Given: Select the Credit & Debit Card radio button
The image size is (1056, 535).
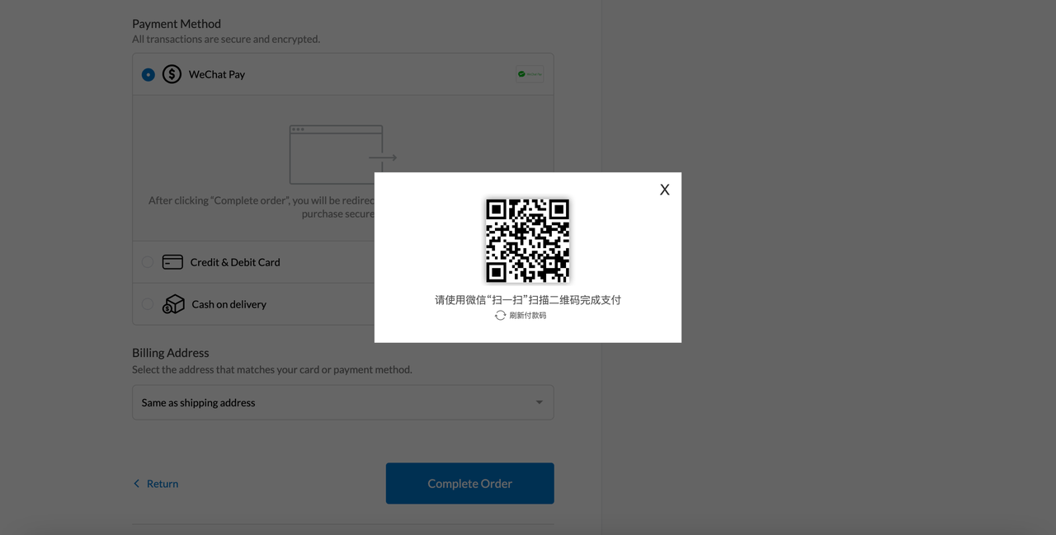Looking at the screenshot, I should (148, 262).
